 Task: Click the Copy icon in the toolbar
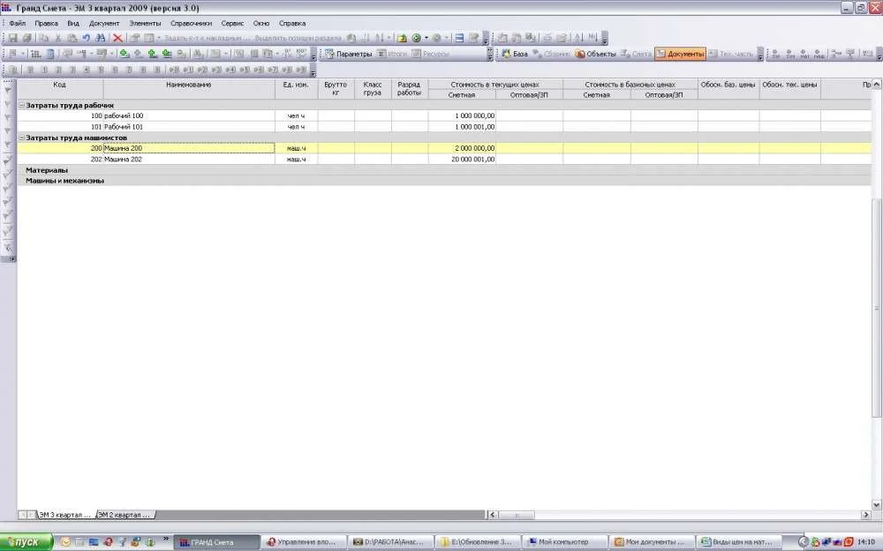point(44,38)
